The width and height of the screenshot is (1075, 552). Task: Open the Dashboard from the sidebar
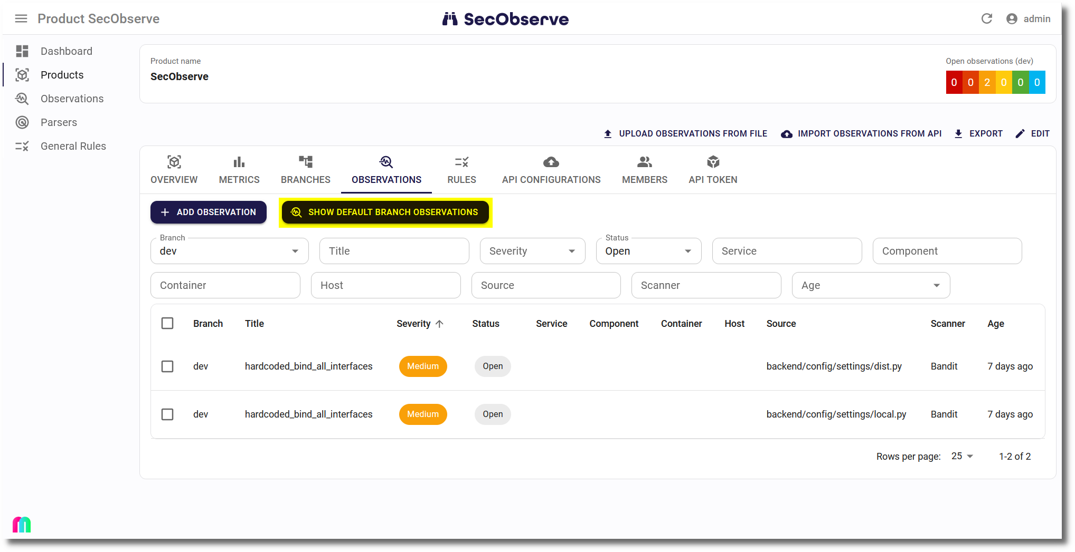tap(66, 51)
